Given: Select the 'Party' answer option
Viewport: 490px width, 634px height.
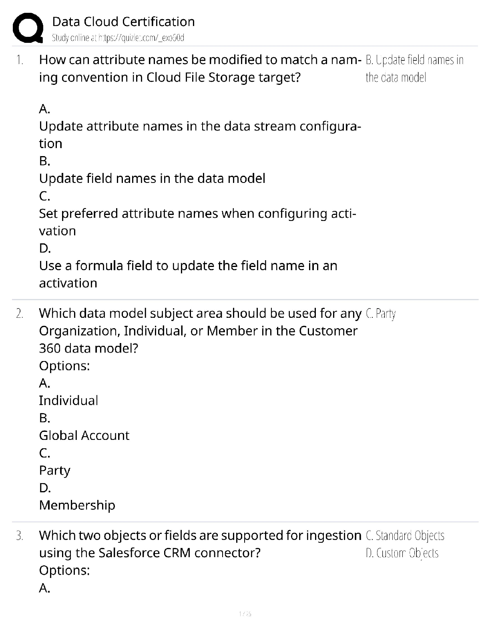Looking at the screenshot, I should (54, 470).
